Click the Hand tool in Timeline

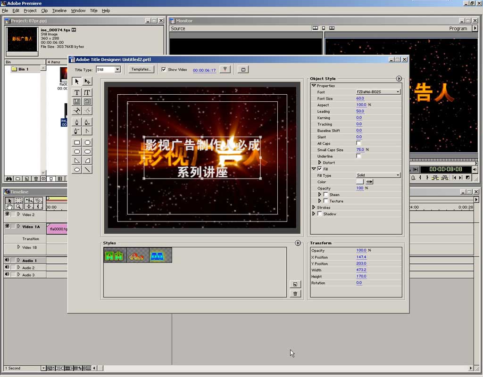pyautogui.click(x=9, y=206)
